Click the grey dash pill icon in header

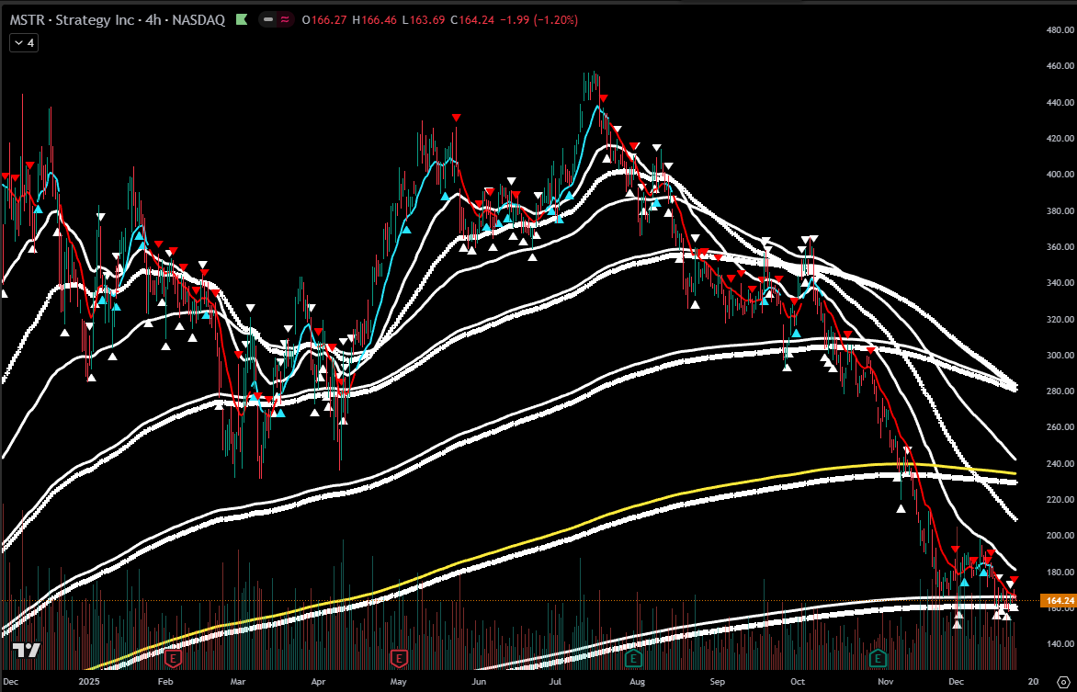pyautogui.click(x=268, y=20)
